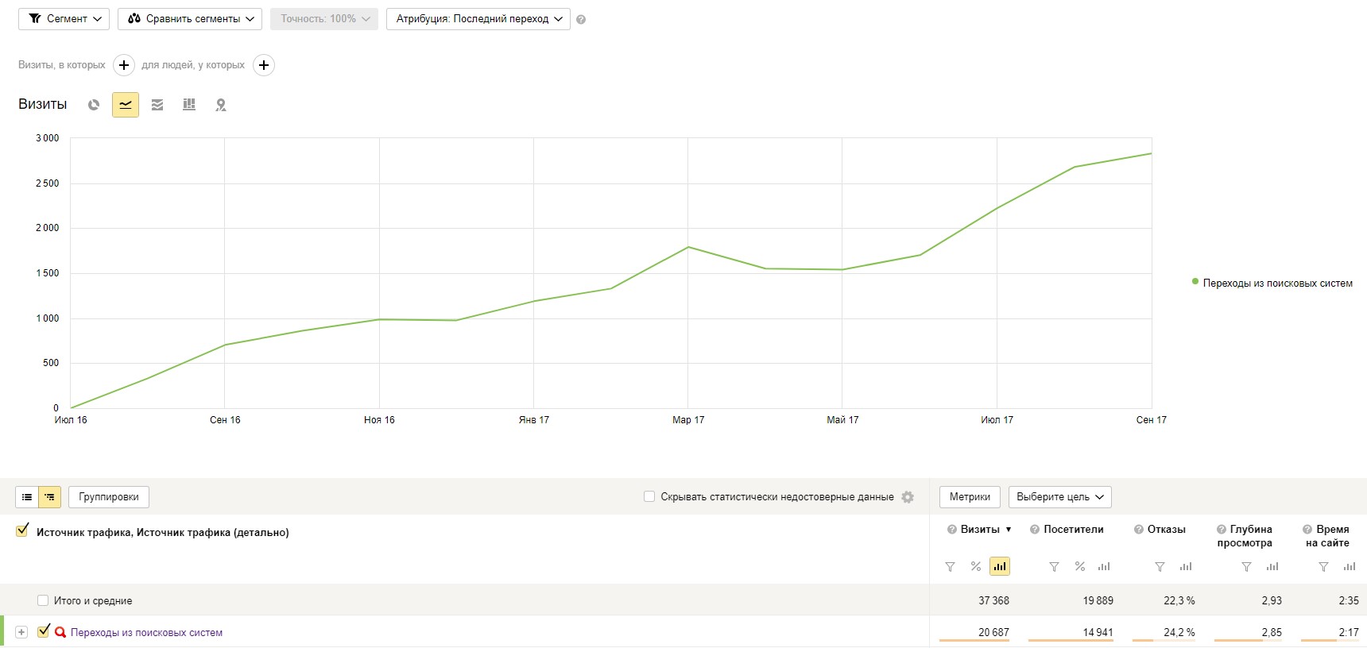Switch to the column chart view
The width and height of the screenshot is (1367, 648).
click(x=189, y=105)
